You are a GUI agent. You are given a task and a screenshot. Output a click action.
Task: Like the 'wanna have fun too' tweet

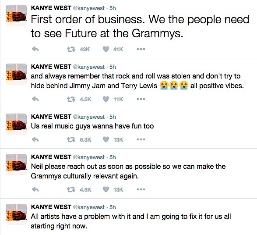tap(106, 139)
